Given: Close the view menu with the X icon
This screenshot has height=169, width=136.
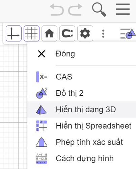Looking at the screenshot, I should [42, 54].
